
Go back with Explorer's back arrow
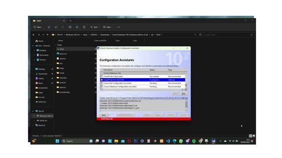click(x=33, y=35)
